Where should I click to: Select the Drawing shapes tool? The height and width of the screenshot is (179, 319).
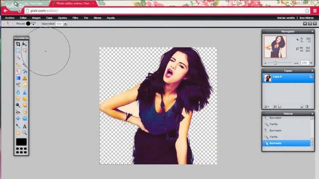pyautogui.click(x=24, y=85)
